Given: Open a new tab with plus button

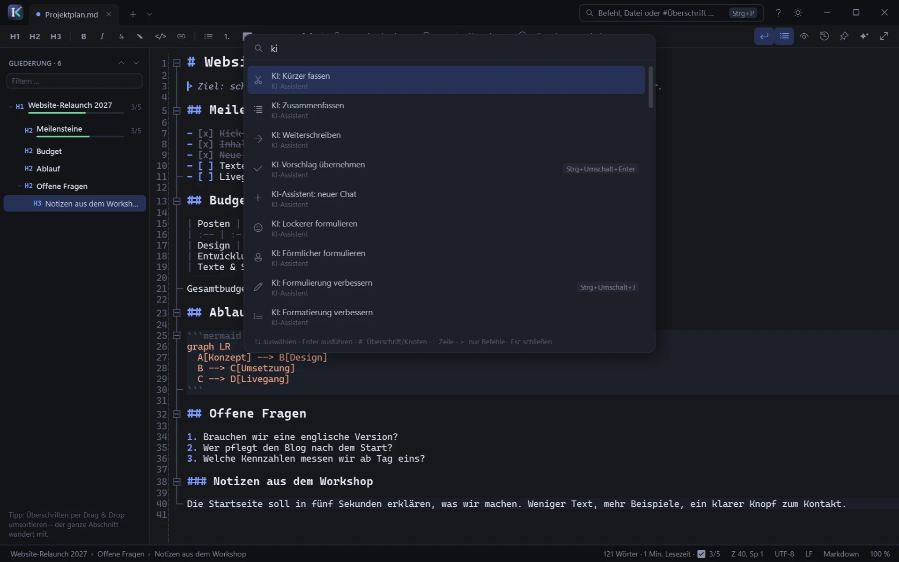Looking at the screenshot, I should click(133, 15).
